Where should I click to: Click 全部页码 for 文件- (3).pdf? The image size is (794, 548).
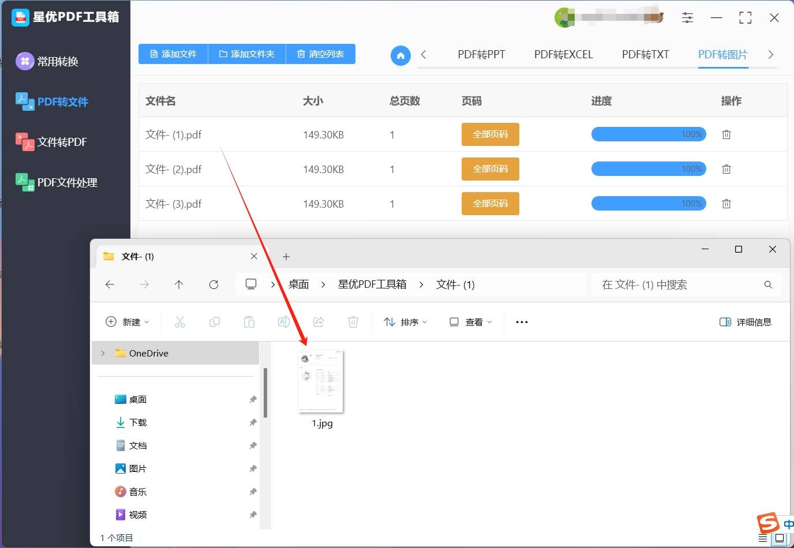tap(490, 204)
